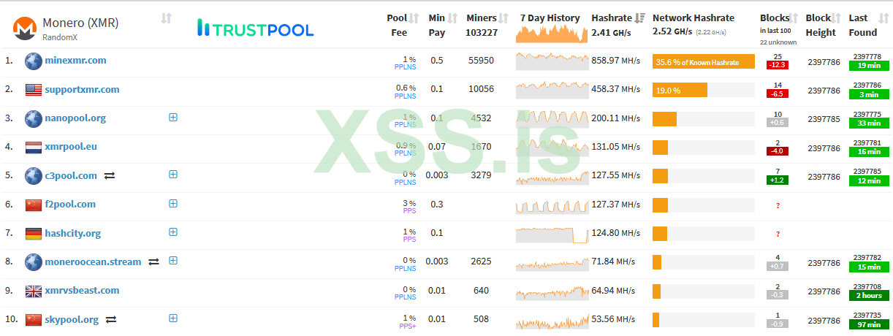The height and width of the screenshot is (336, 893).
Task: Expand details for hashcity.org
Action: click(173, 232)
